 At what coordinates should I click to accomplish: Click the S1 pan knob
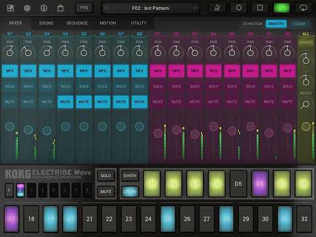coord(10,52)
